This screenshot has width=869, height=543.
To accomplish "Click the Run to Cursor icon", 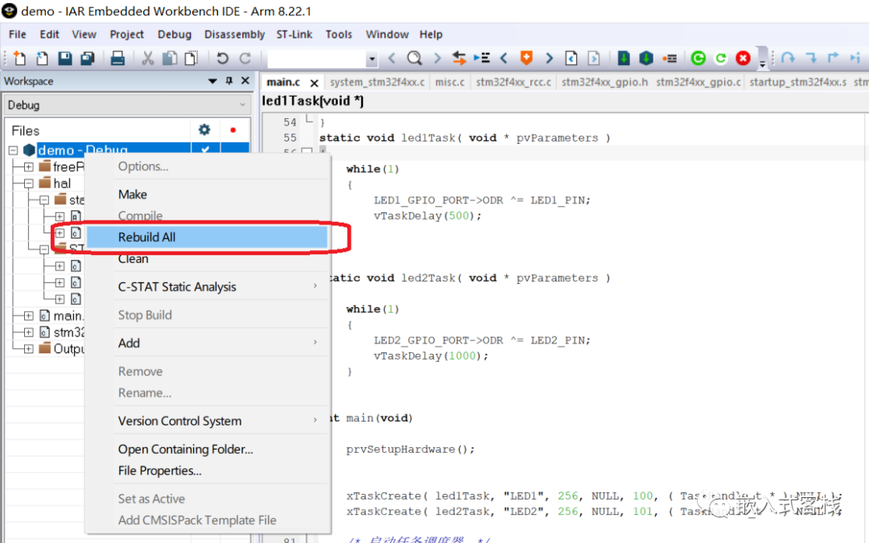I will [x=855, y=58].
